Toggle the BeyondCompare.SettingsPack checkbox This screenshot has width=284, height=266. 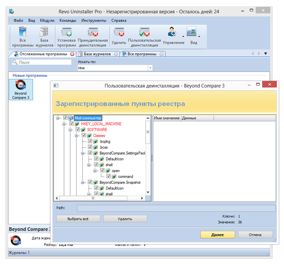click(90, 153)
